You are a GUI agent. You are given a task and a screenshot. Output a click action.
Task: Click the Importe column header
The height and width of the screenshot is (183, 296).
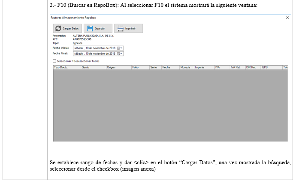coord(204,67)
